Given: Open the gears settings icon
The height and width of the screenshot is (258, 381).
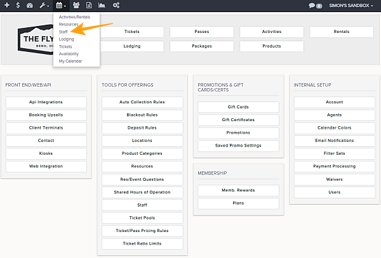Looking at the screenshot, I should (x=116, y=5).
